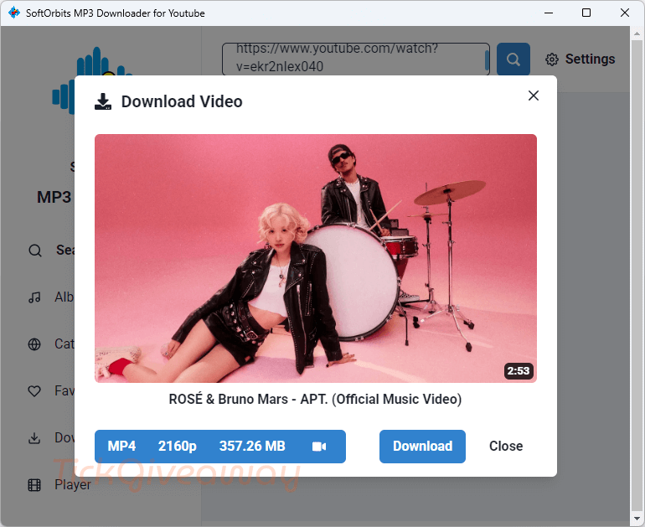Click the Download Video header icon
Screen dimensions: 645x527
coord(103,101)
